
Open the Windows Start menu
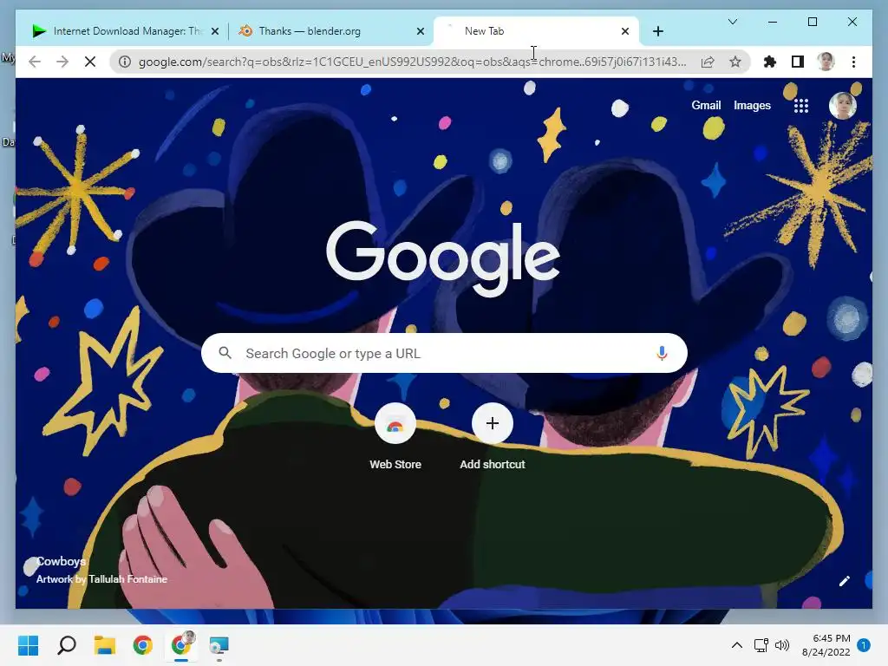[28, 645]
